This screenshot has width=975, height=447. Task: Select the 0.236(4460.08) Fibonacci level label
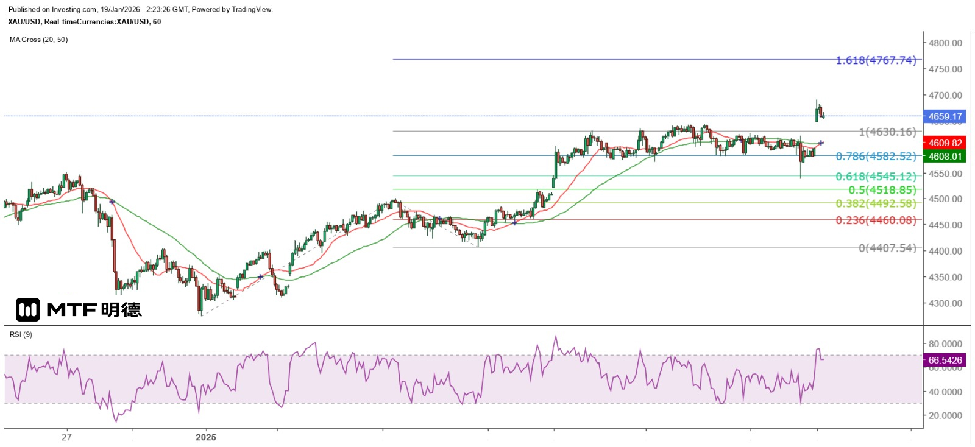click(x=876, y=220)
